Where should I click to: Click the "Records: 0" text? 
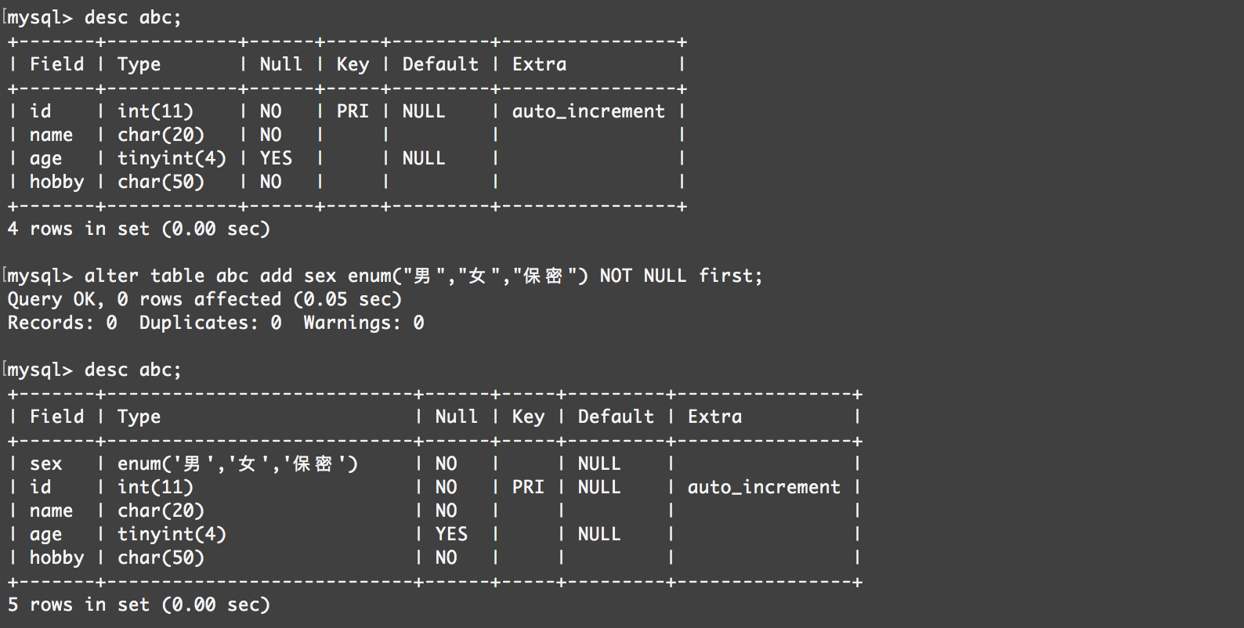[62, 323]
